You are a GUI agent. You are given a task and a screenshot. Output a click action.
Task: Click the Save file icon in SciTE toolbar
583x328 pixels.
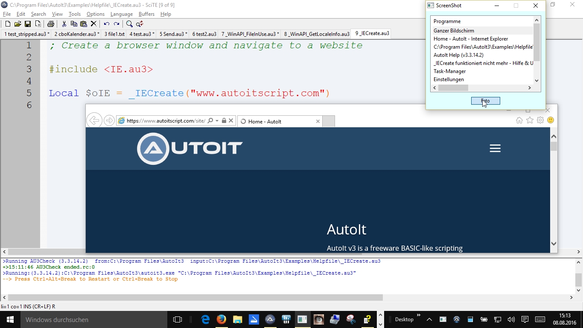27,24
